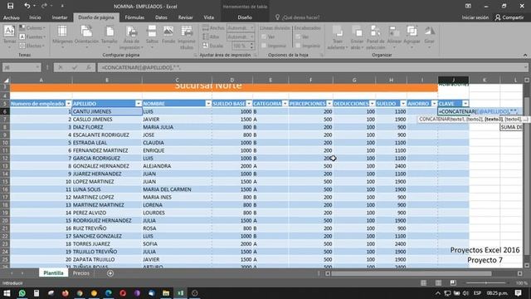
Task: Confirm formula with the checkmark icon
Action: click(75, 67)
